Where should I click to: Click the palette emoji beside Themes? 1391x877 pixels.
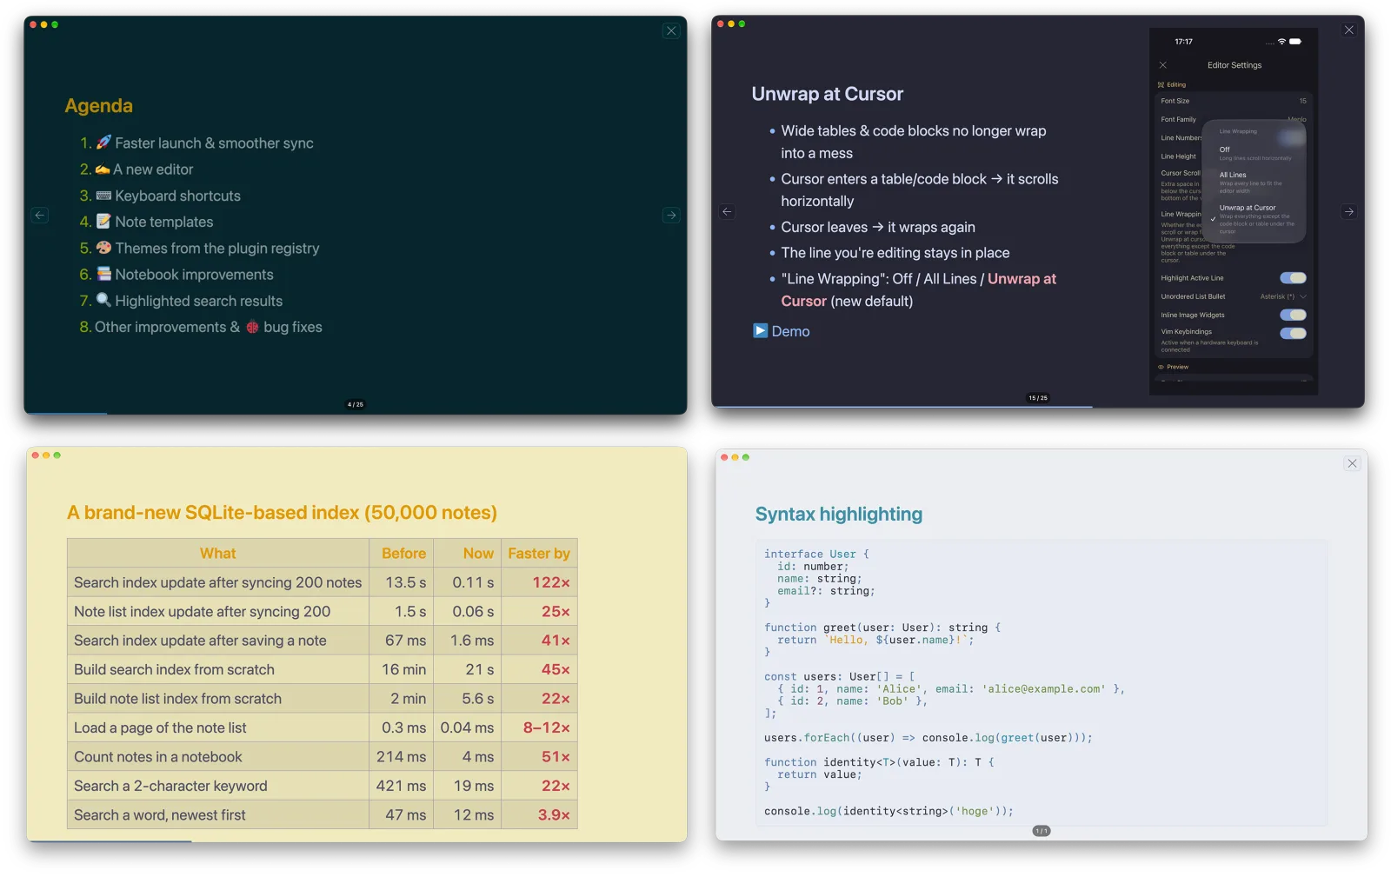[103, 248]
